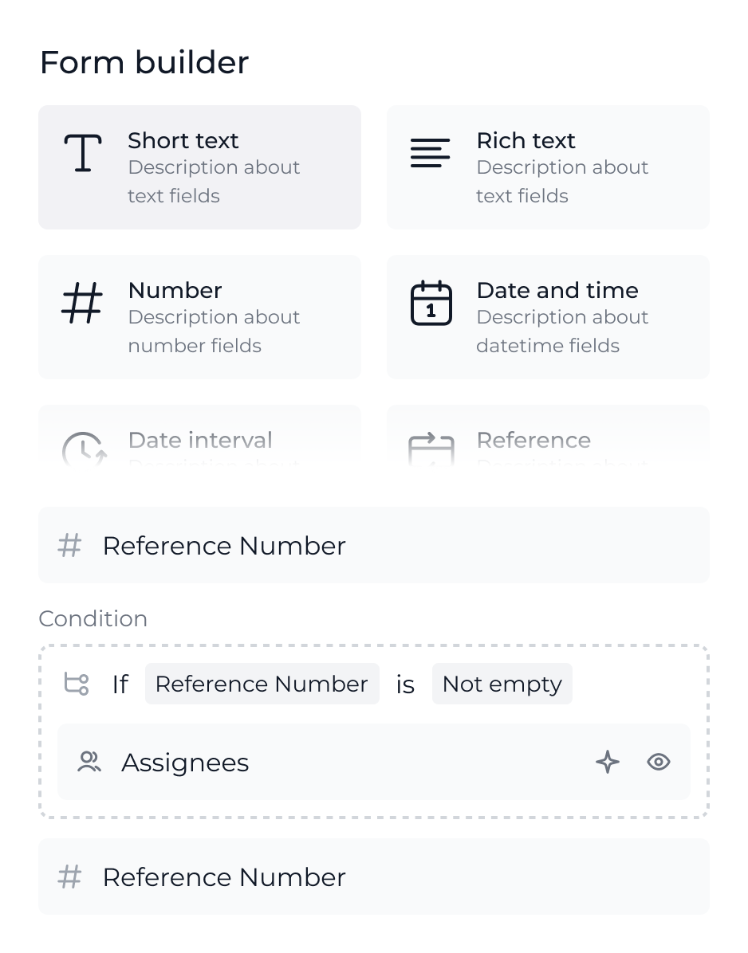748x953 pixels.
Task: Click the sparkle icon on Assignees field
Action: [x=608, y=762]
